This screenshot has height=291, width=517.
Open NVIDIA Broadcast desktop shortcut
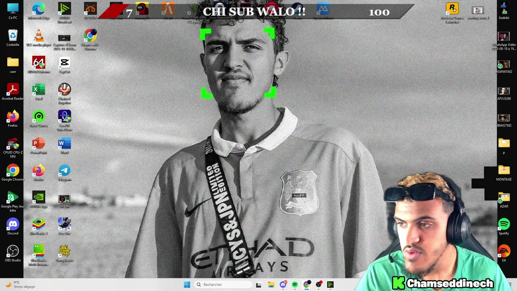click(64, 13)
